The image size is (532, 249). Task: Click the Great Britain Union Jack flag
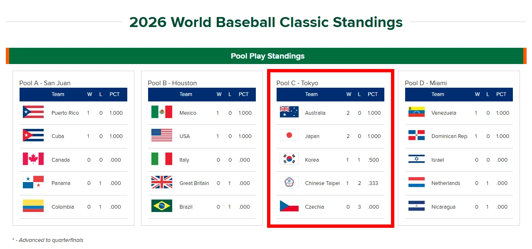[x=162, y=182]
